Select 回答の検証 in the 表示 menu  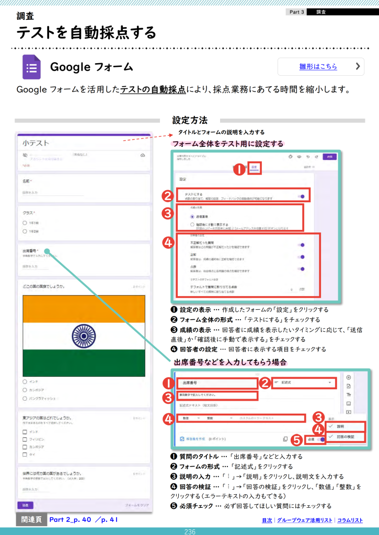(346, 437)
